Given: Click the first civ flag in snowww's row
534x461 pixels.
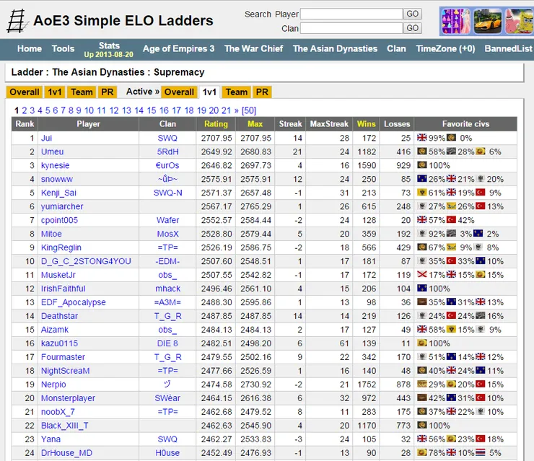Looking at the screenshot, I should tap(422, 179).
